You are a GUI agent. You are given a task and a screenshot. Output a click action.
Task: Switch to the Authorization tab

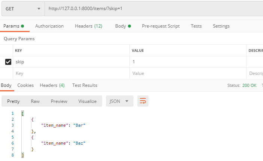tap(49, 26)
